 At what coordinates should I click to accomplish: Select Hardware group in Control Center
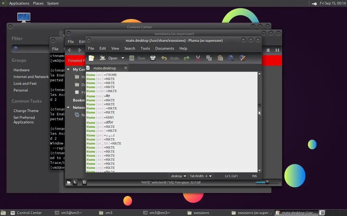click(x=21, y=70)
